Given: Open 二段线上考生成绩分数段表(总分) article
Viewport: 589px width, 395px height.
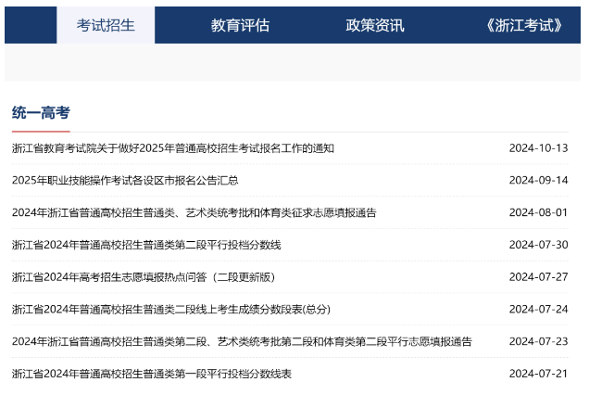Looking at the screenshot, I should pos(171,309).
